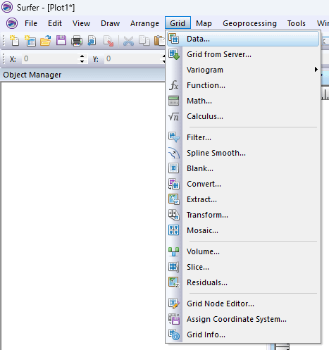Screen dimensions: 329x350
Task: Decrease X value with down spinner arrow
Action: point(82,61)
